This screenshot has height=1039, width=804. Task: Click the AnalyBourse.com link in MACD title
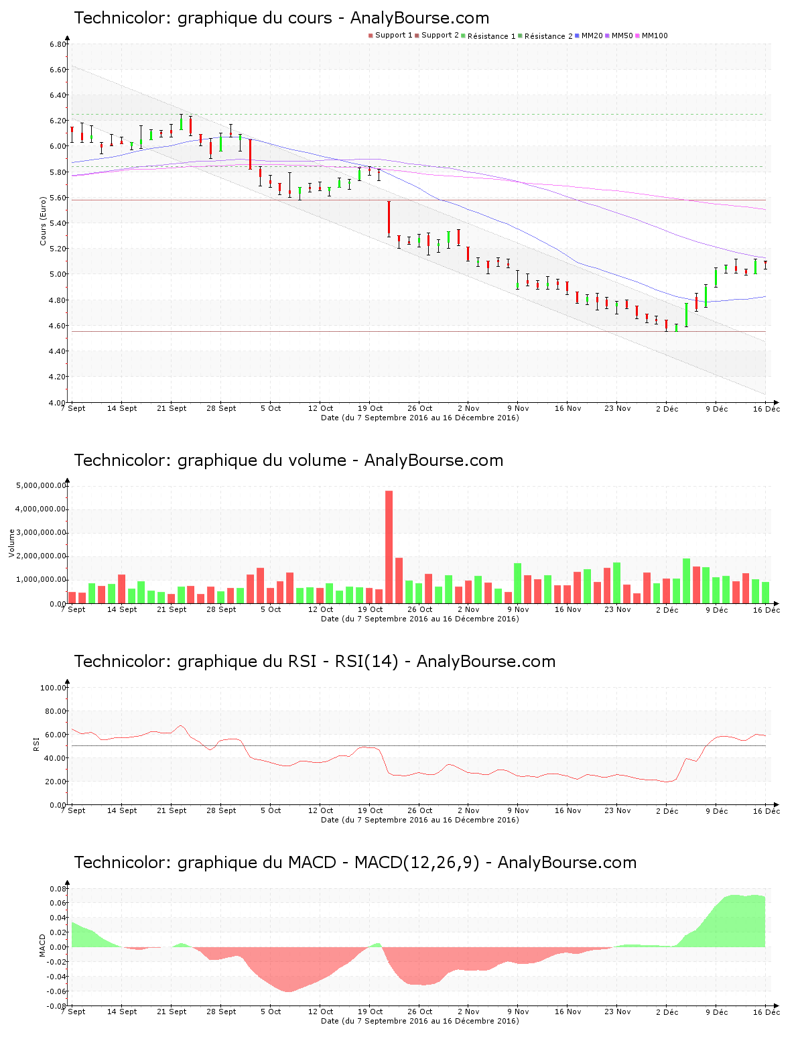(x=567, y=863)
